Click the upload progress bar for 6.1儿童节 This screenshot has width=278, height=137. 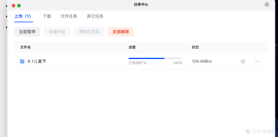coord(155,58)
